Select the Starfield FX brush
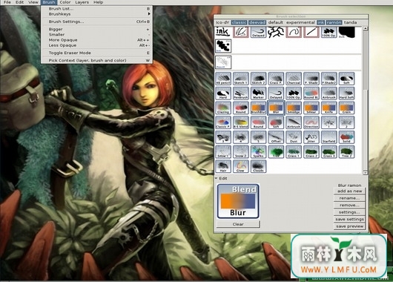The height and width of the screenshot is (282, 393). pos(328,137)
